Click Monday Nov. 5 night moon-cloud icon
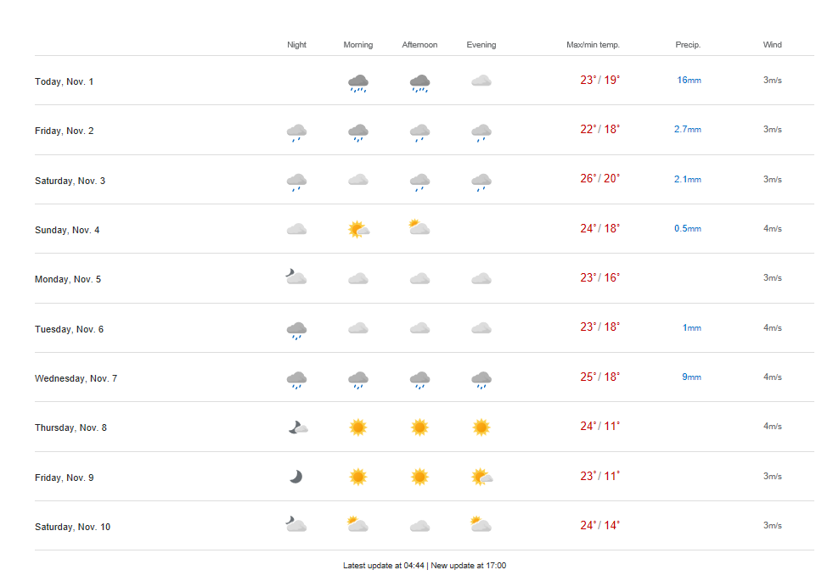833x581 pixels. [x=295, y=277]
